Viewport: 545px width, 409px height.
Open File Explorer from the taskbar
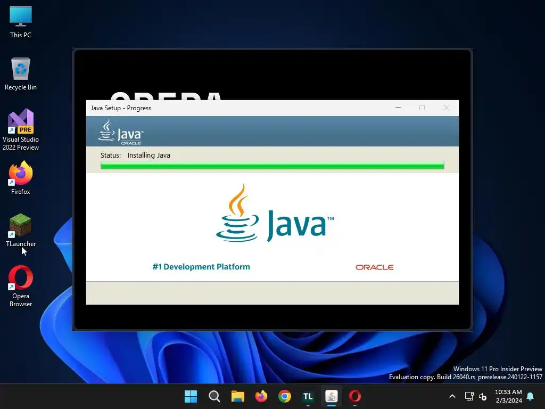tap(238, 396)
